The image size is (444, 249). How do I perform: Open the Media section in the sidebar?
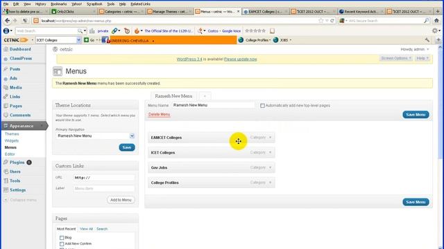(16, 88)
